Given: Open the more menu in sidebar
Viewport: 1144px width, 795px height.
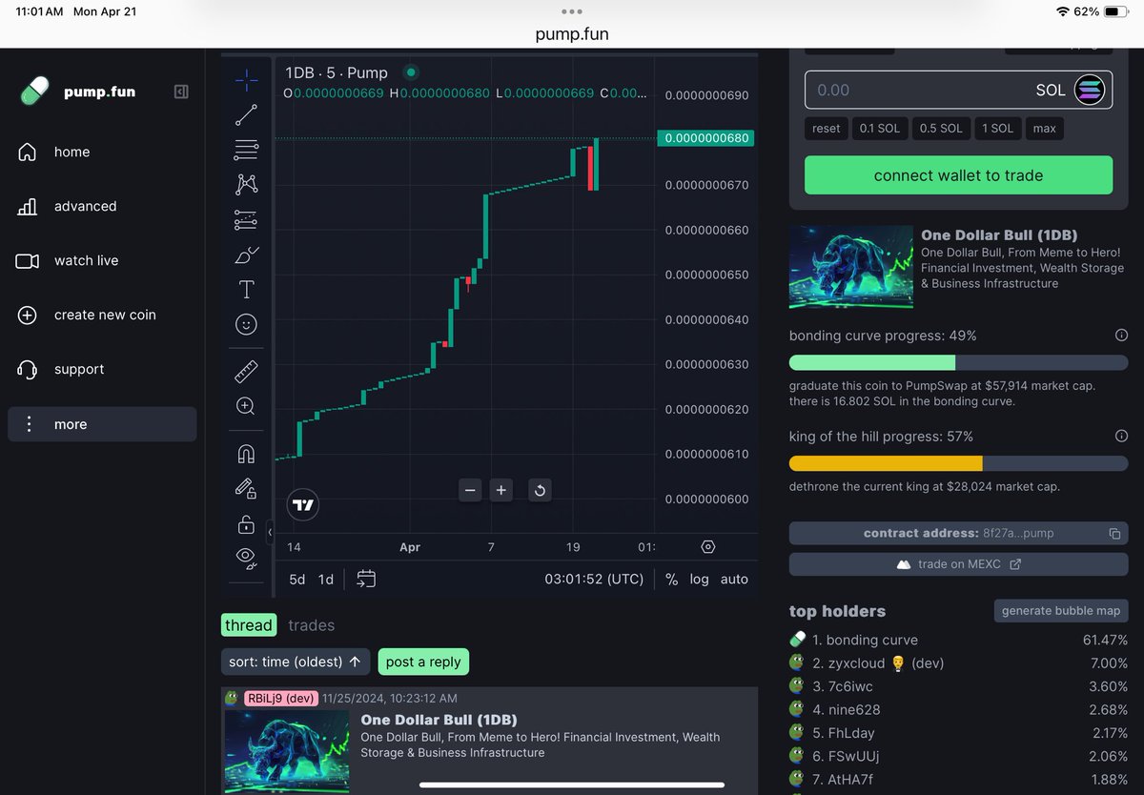Looking at the screenshot, I should (102, 424).
